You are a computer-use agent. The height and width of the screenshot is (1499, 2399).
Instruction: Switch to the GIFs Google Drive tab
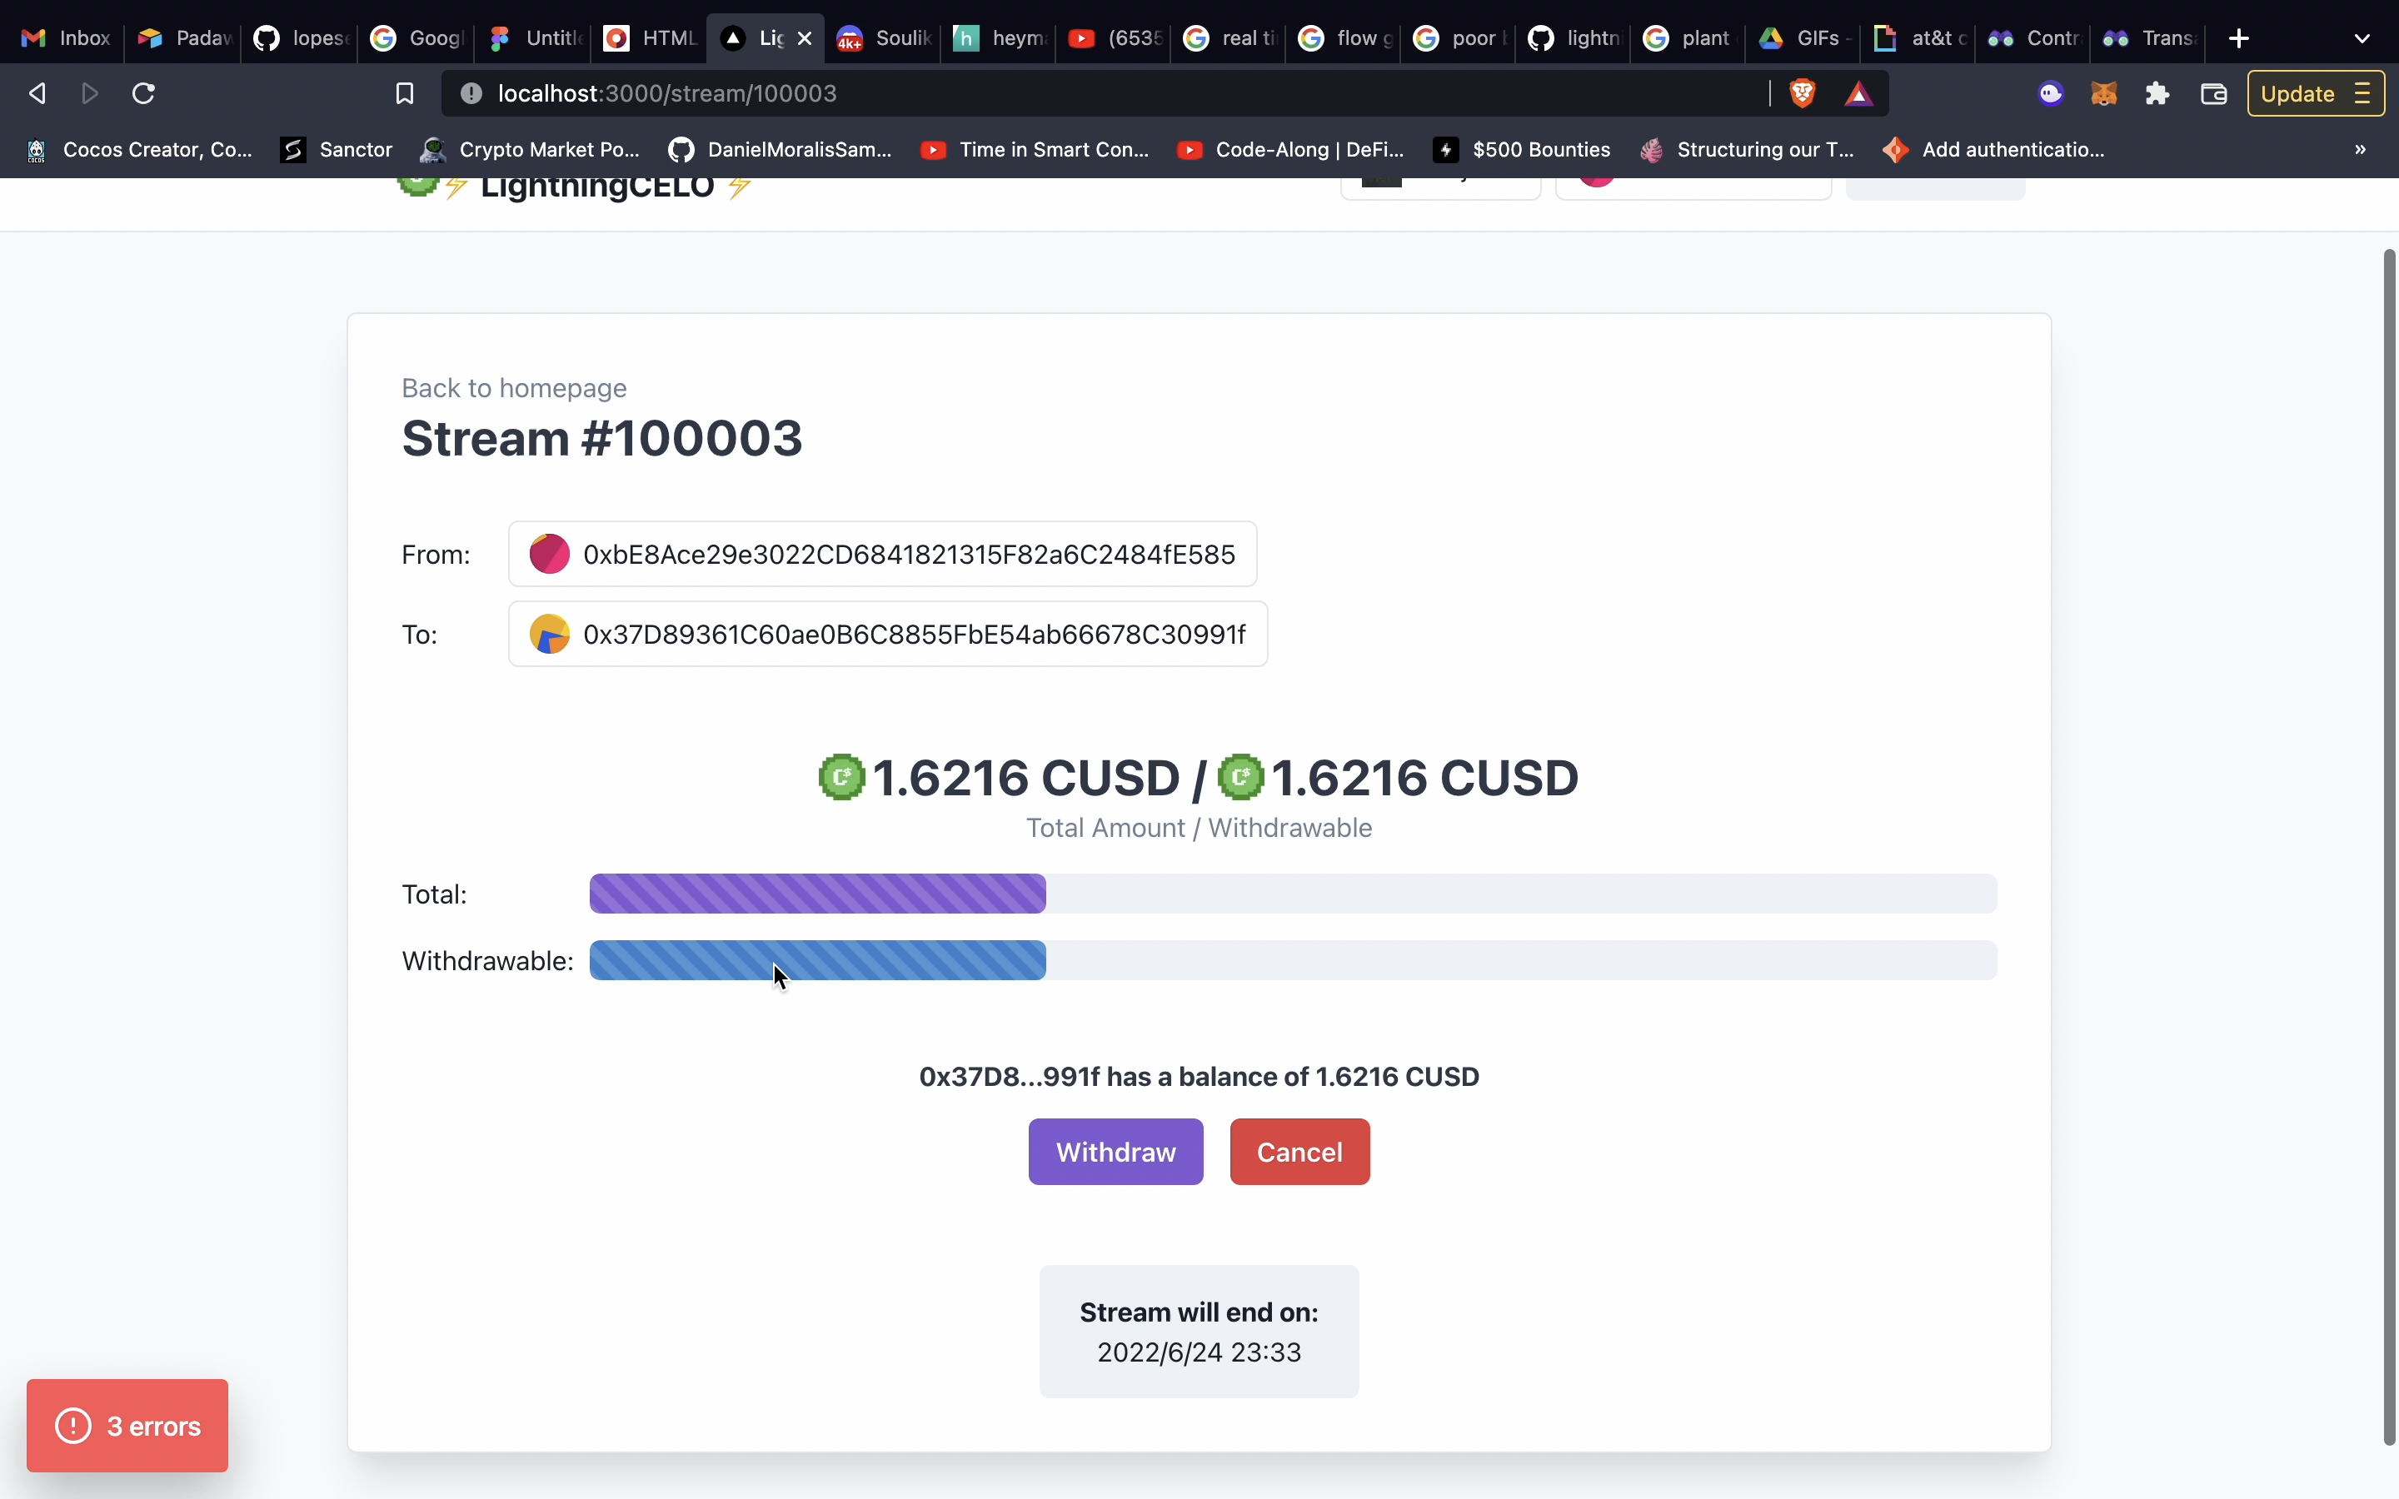tap(1803, 37)
